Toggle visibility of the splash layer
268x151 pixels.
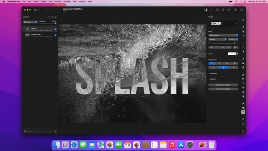[55, 29]
